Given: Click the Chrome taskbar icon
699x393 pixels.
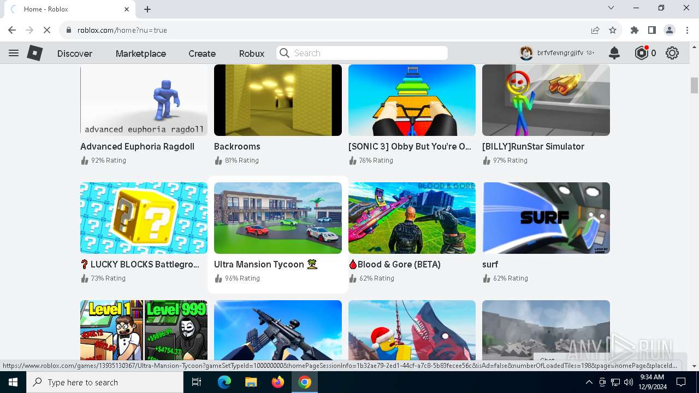Looking at the screenshot, I should (x=305, y=382).
